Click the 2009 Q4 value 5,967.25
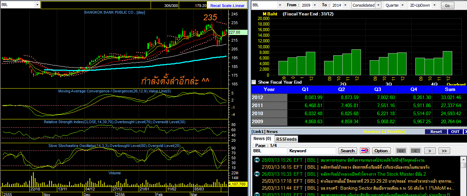Image resolution: width=467 pixels, height=196 pixels. point(422,122)
